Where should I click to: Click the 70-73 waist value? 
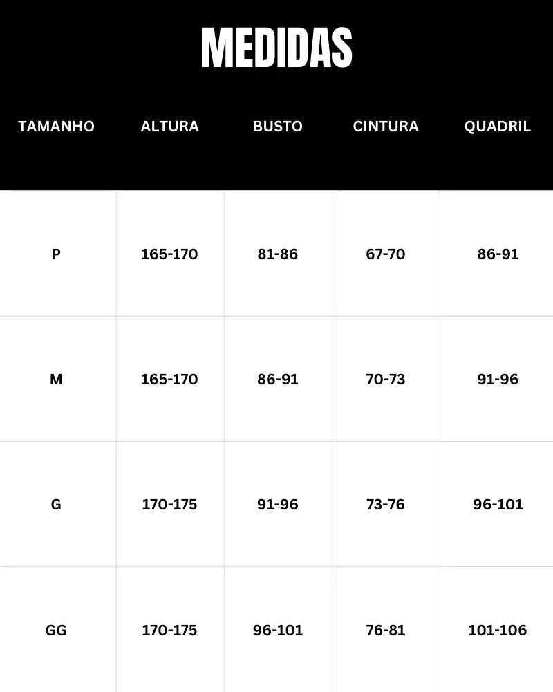(x=386, y=380)
